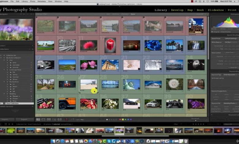Image resolution: width=239 pixels, height=144 pixels.
Task: Open the Photo menu
Action: pyautogui.click(x=32, y=1)
